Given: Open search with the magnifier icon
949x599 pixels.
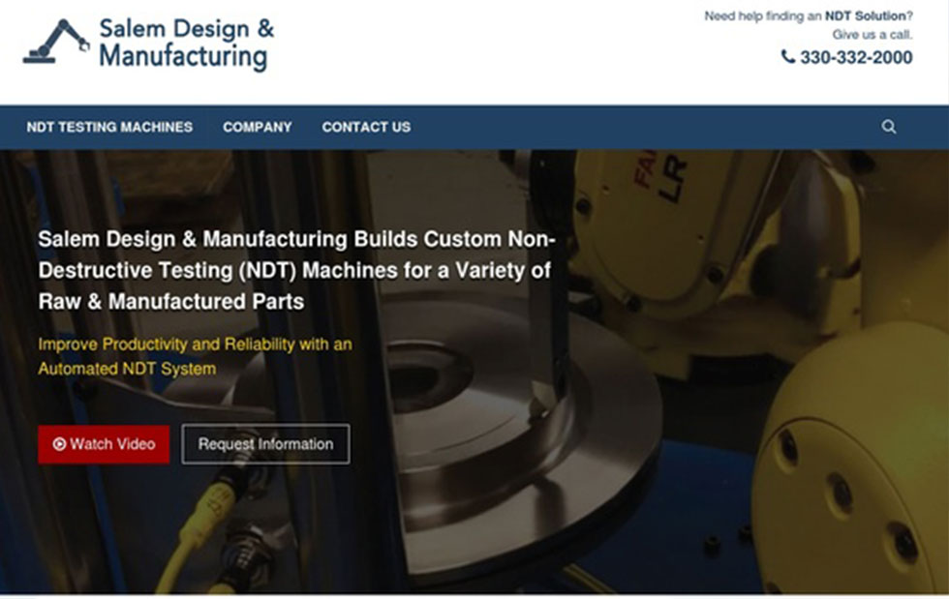Looking at the screenshot, I should point(888,127).
